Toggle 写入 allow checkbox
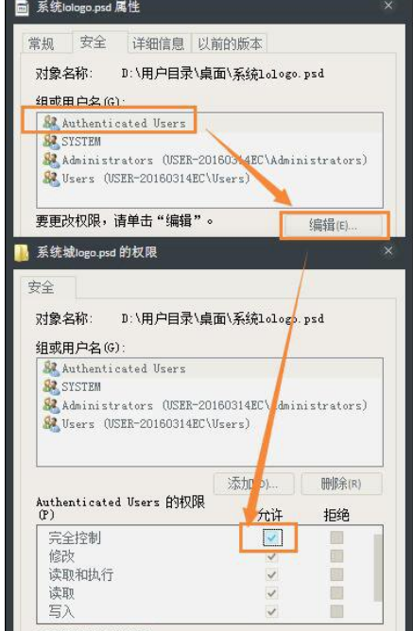 (272, 612)
